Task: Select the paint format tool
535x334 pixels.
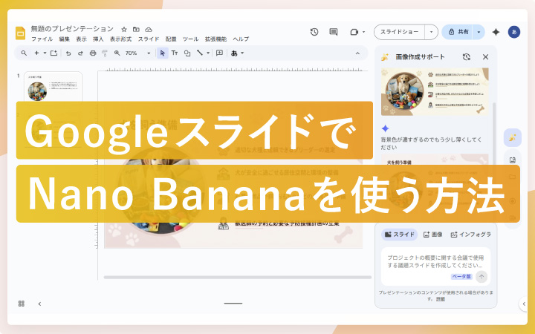Action: (105, 53)
